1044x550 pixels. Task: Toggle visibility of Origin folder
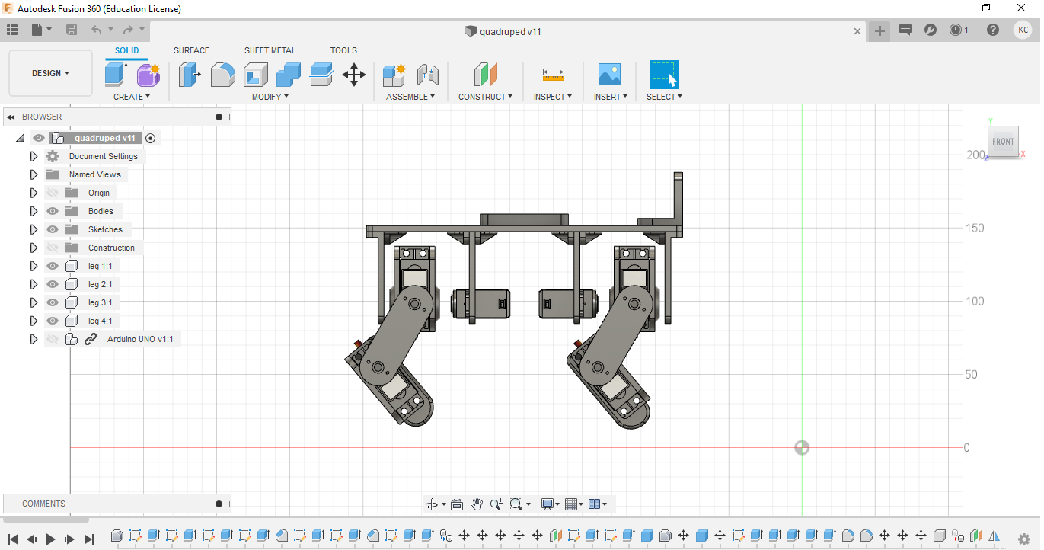coord(53,193)
